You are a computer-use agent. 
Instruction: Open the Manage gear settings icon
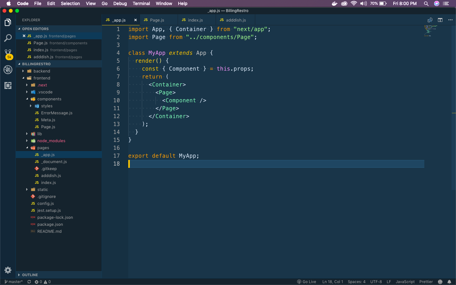(x=8, y=270)
